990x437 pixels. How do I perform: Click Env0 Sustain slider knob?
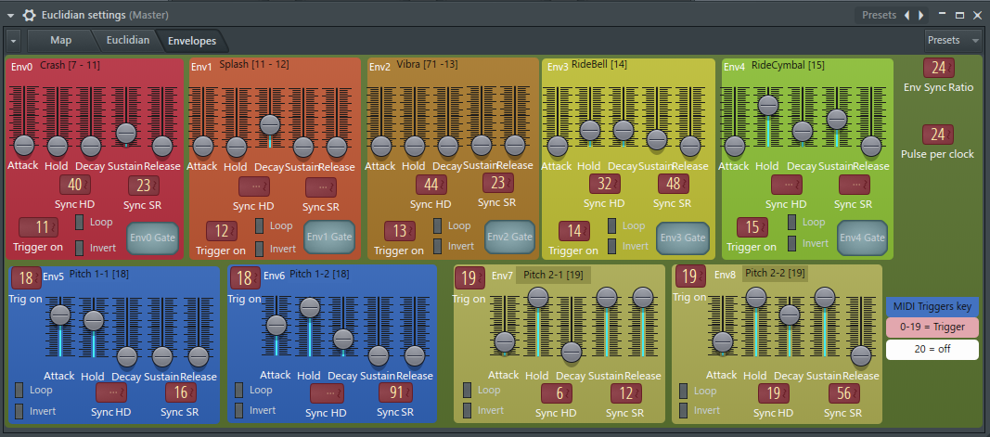pyautogui.click(x=125, y=132)
